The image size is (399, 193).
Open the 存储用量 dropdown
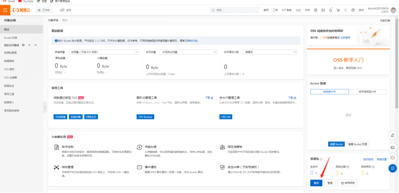tap(104, 52)
